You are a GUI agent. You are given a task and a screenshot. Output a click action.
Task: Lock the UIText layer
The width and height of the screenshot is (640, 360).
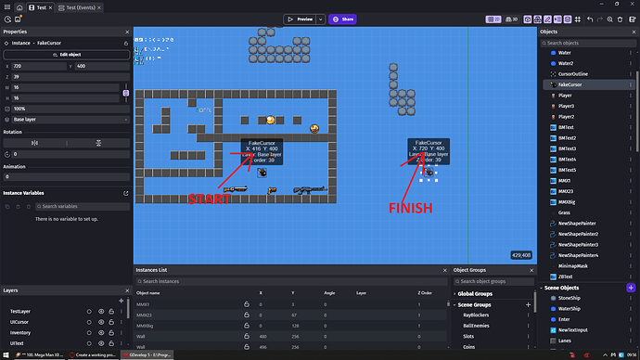pyautogui.click(x=111, y=343)
